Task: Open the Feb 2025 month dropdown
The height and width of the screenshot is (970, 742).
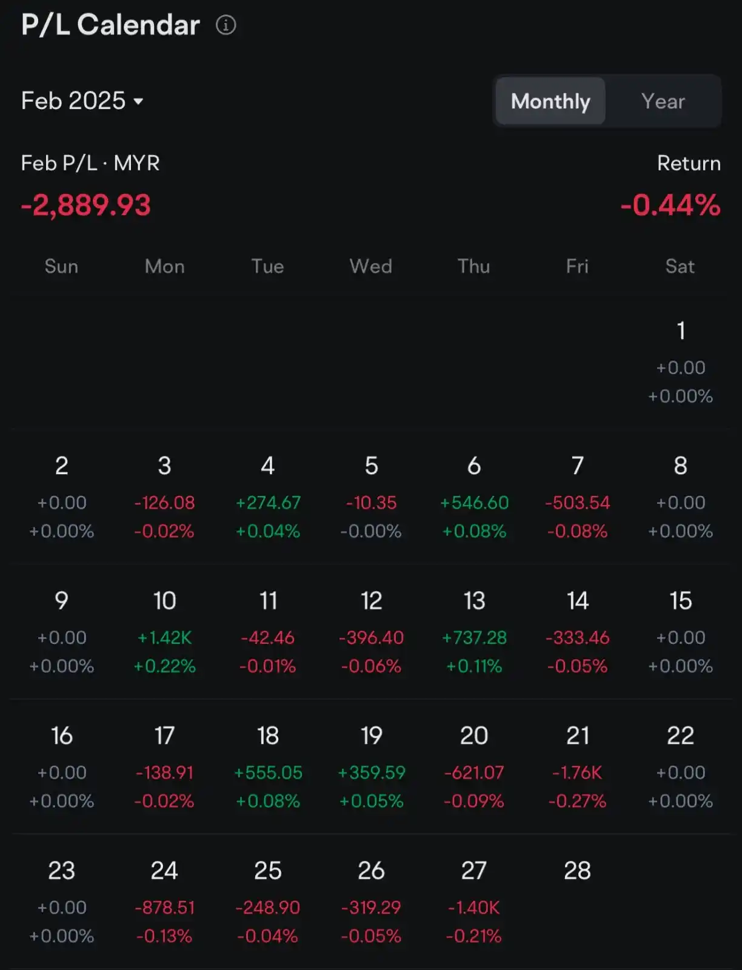Action: coord(73,101)
